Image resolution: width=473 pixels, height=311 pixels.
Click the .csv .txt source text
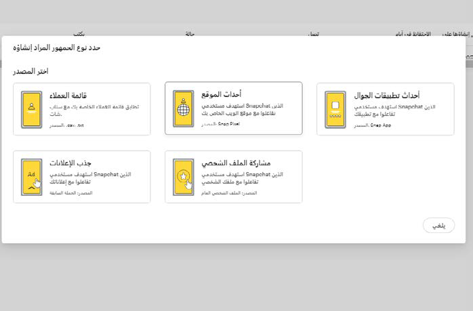pos(66,125)
